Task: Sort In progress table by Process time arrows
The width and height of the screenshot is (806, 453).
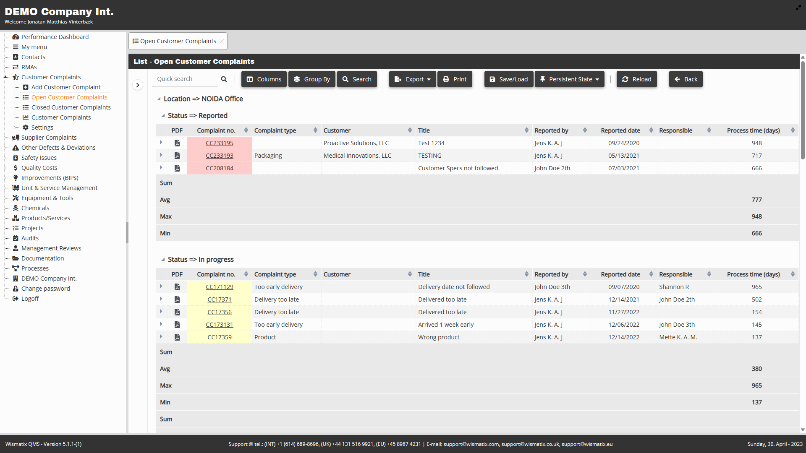Action: click(x=793, y=274)
